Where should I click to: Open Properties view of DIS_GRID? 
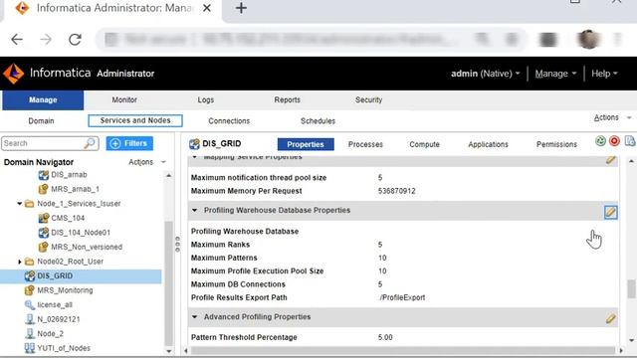click(x=306, y=144)
